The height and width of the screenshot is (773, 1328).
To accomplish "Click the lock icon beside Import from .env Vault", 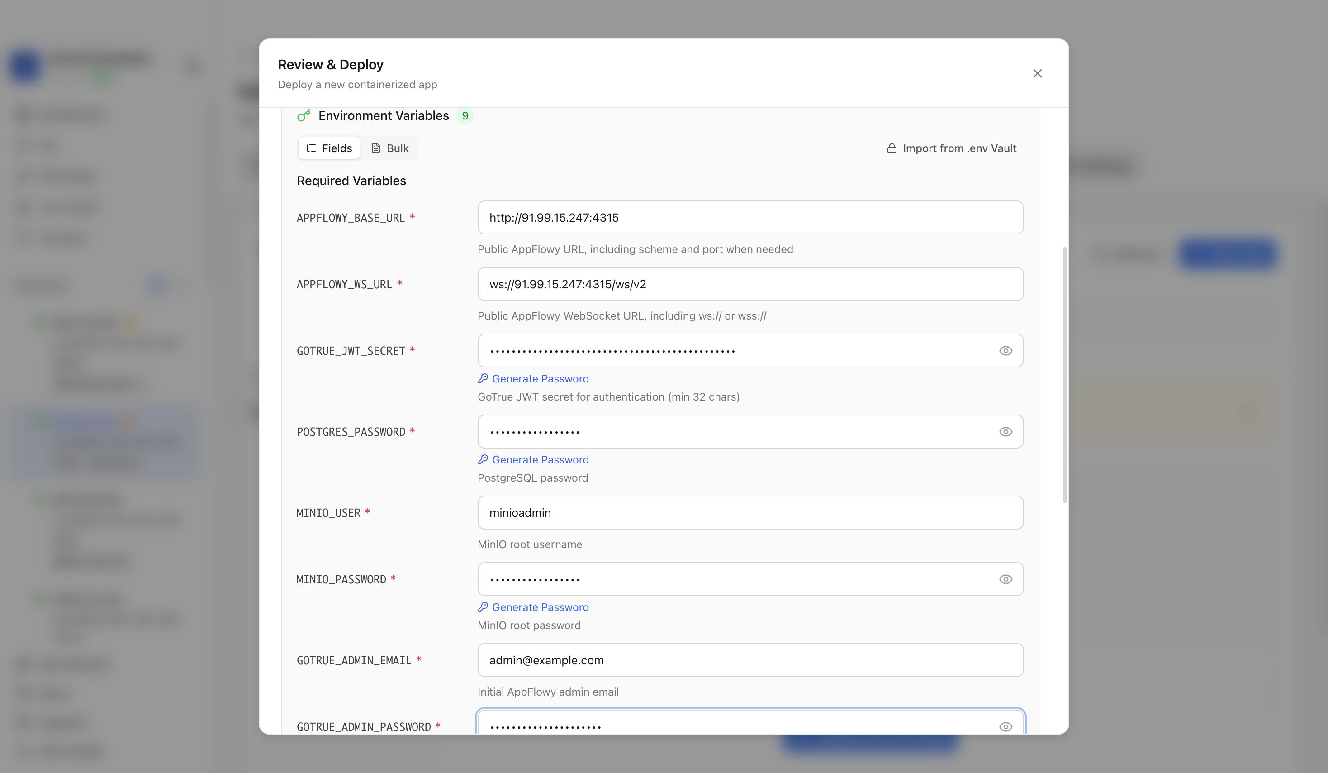I will pos(892,148).
